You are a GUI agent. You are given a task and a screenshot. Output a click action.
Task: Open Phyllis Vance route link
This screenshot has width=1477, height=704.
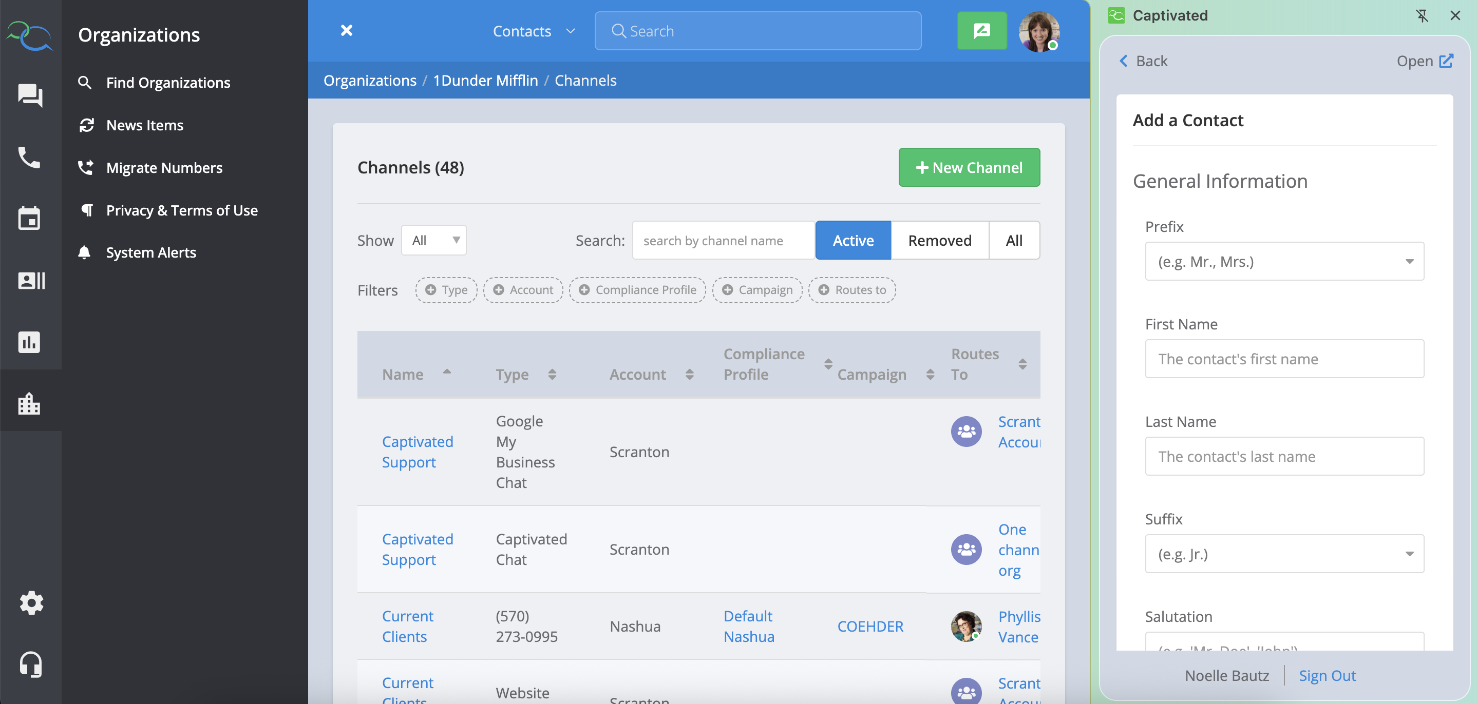(1019, 626)
